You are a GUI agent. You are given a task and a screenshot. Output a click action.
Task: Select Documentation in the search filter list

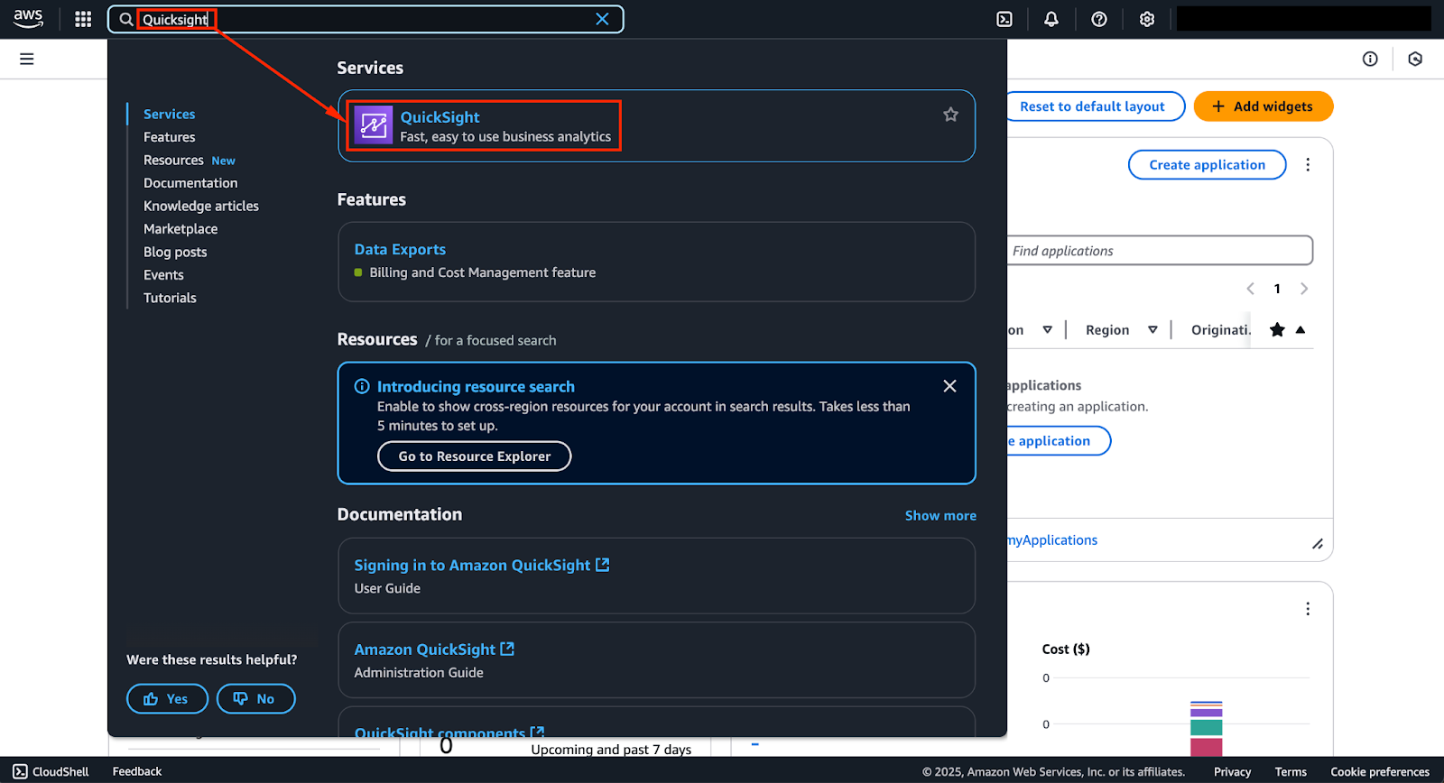(x=190, y=183)
